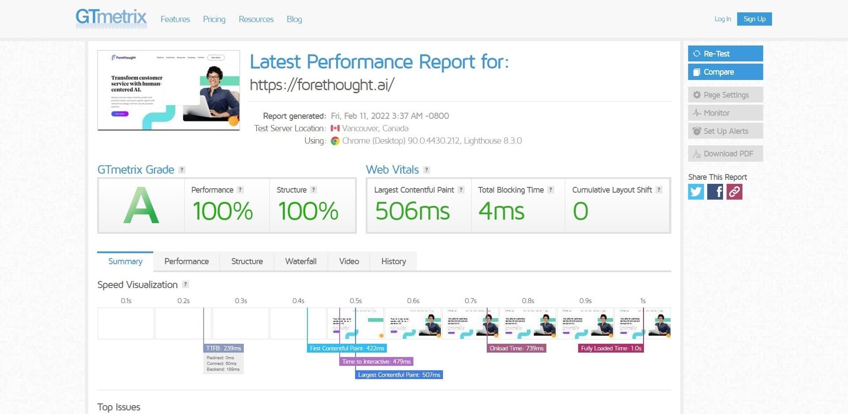Click the 0.5s filmstrip frame
848x414 pixels.
point(356,323)
